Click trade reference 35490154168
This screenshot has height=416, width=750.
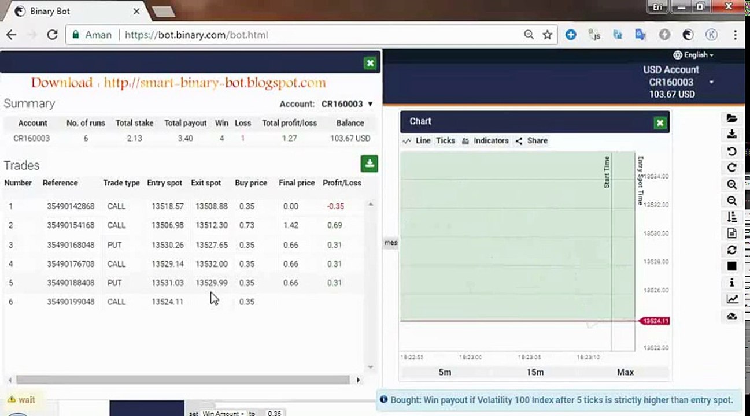pos(71,225)
